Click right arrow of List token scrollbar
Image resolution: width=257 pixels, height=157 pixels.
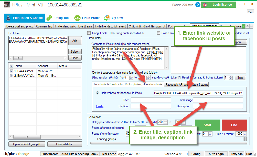(65, 58)
